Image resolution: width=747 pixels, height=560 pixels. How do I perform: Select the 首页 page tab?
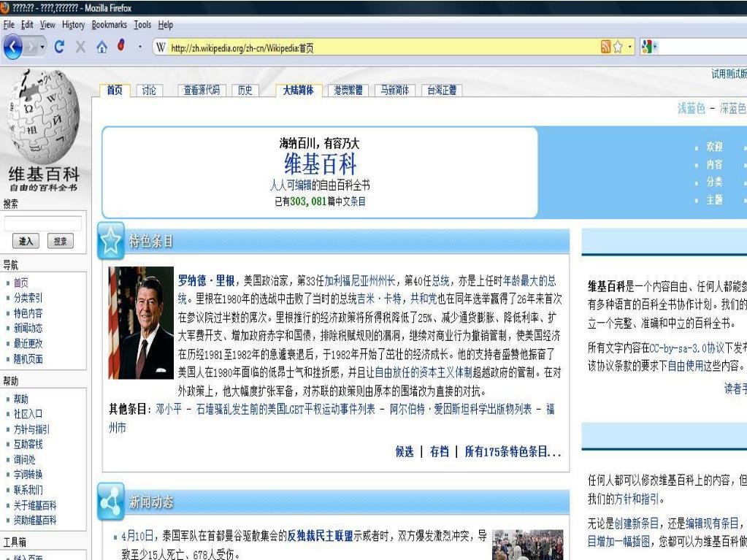click(x=115, y=90)
